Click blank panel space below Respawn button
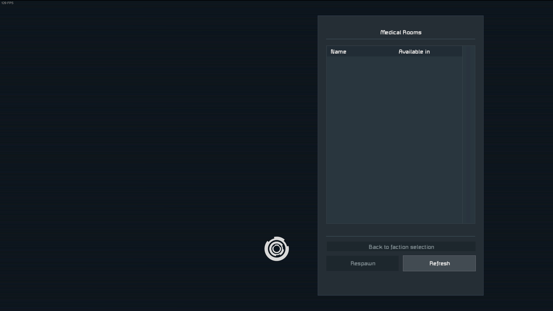 (362, 283)
